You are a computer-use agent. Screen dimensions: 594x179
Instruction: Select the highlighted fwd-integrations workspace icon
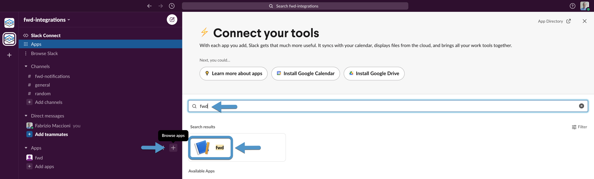click(x=9, y=39)
